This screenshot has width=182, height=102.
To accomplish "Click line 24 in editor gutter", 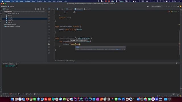I will (x=49, y=44).
